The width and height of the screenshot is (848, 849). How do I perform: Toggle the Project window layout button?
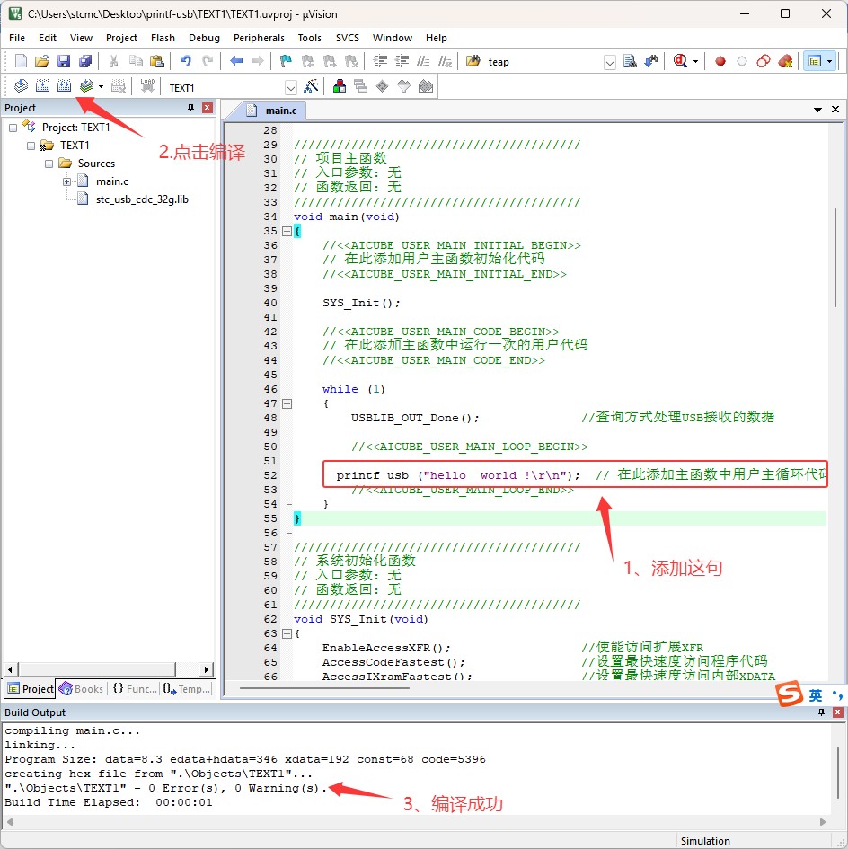[x=815, y=61]
